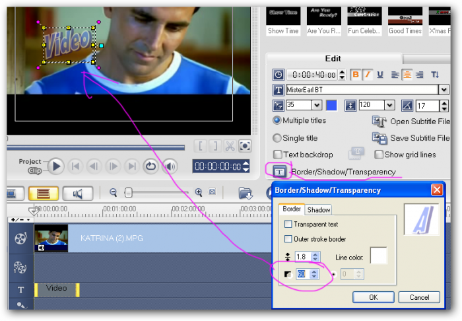Toggle Italic text formatting
462x321 pixels.
coord(368,75)
